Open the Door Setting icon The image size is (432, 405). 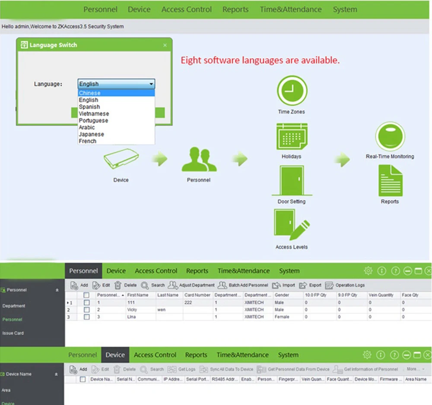292,180
